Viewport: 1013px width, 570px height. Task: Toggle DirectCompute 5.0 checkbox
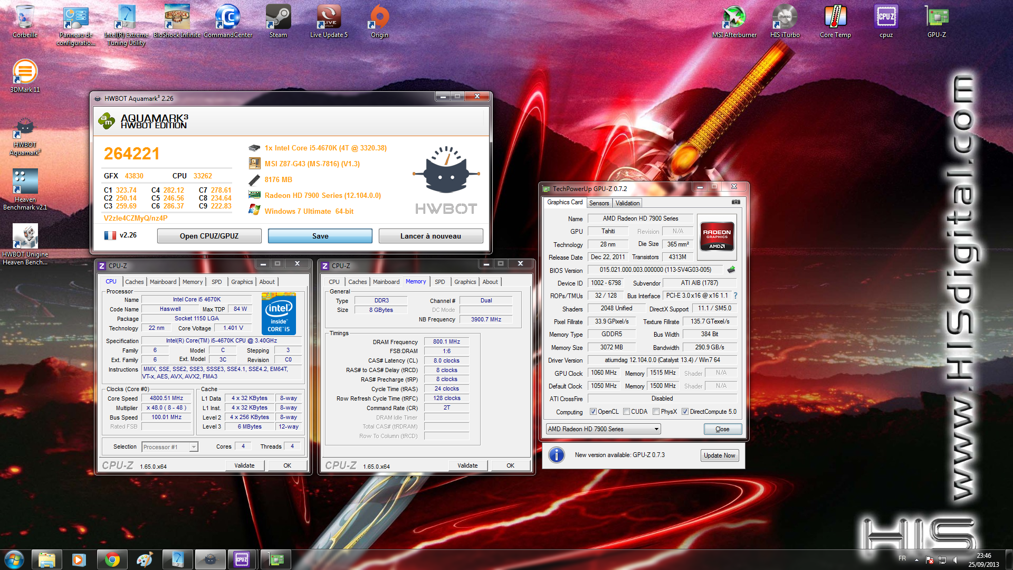pos(685,412)
